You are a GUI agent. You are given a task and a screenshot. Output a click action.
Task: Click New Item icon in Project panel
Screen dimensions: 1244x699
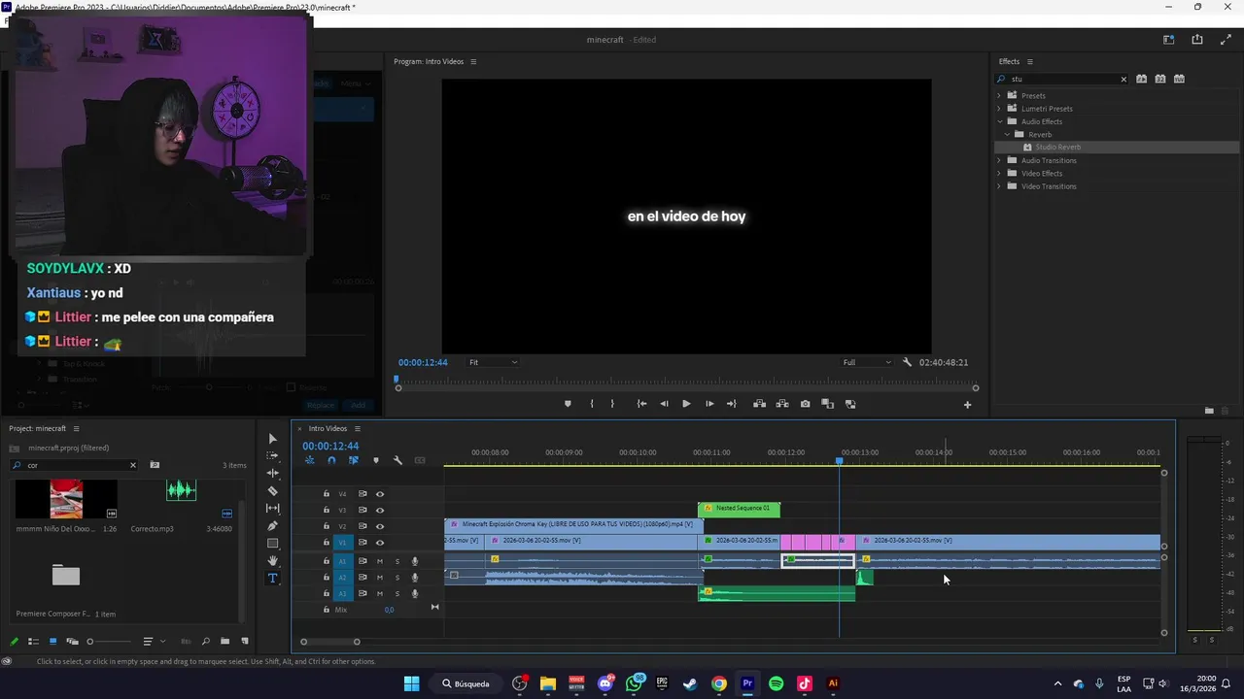(x=244, y=642)
